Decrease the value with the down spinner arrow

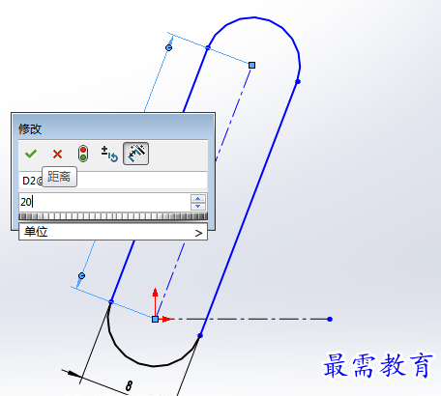tap(198, 206)
